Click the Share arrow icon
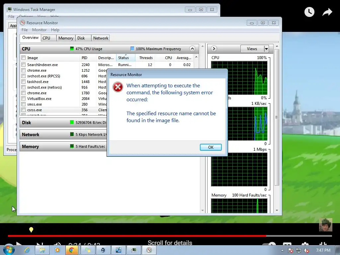Viewport: 340px width, 255px height. click(327, 12)
